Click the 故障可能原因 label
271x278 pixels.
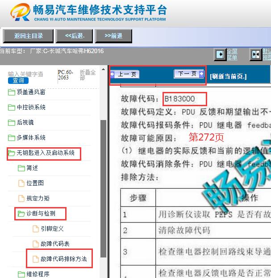(x=149, y=138)
